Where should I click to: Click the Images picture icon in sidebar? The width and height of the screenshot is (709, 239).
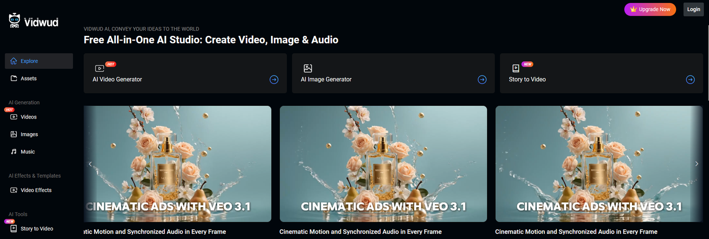click(x=14, y=134)
